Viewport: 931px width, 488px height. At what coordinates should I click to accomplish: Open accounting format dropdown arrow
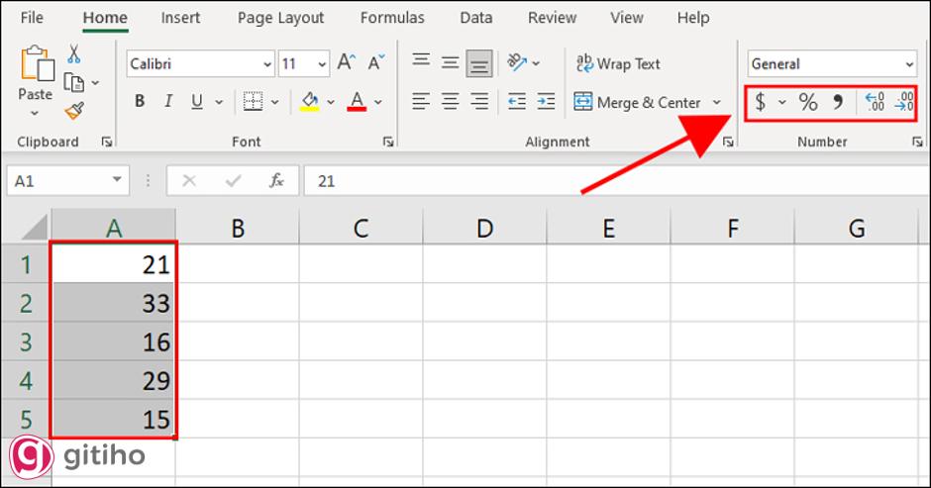[x=782, y=102]
